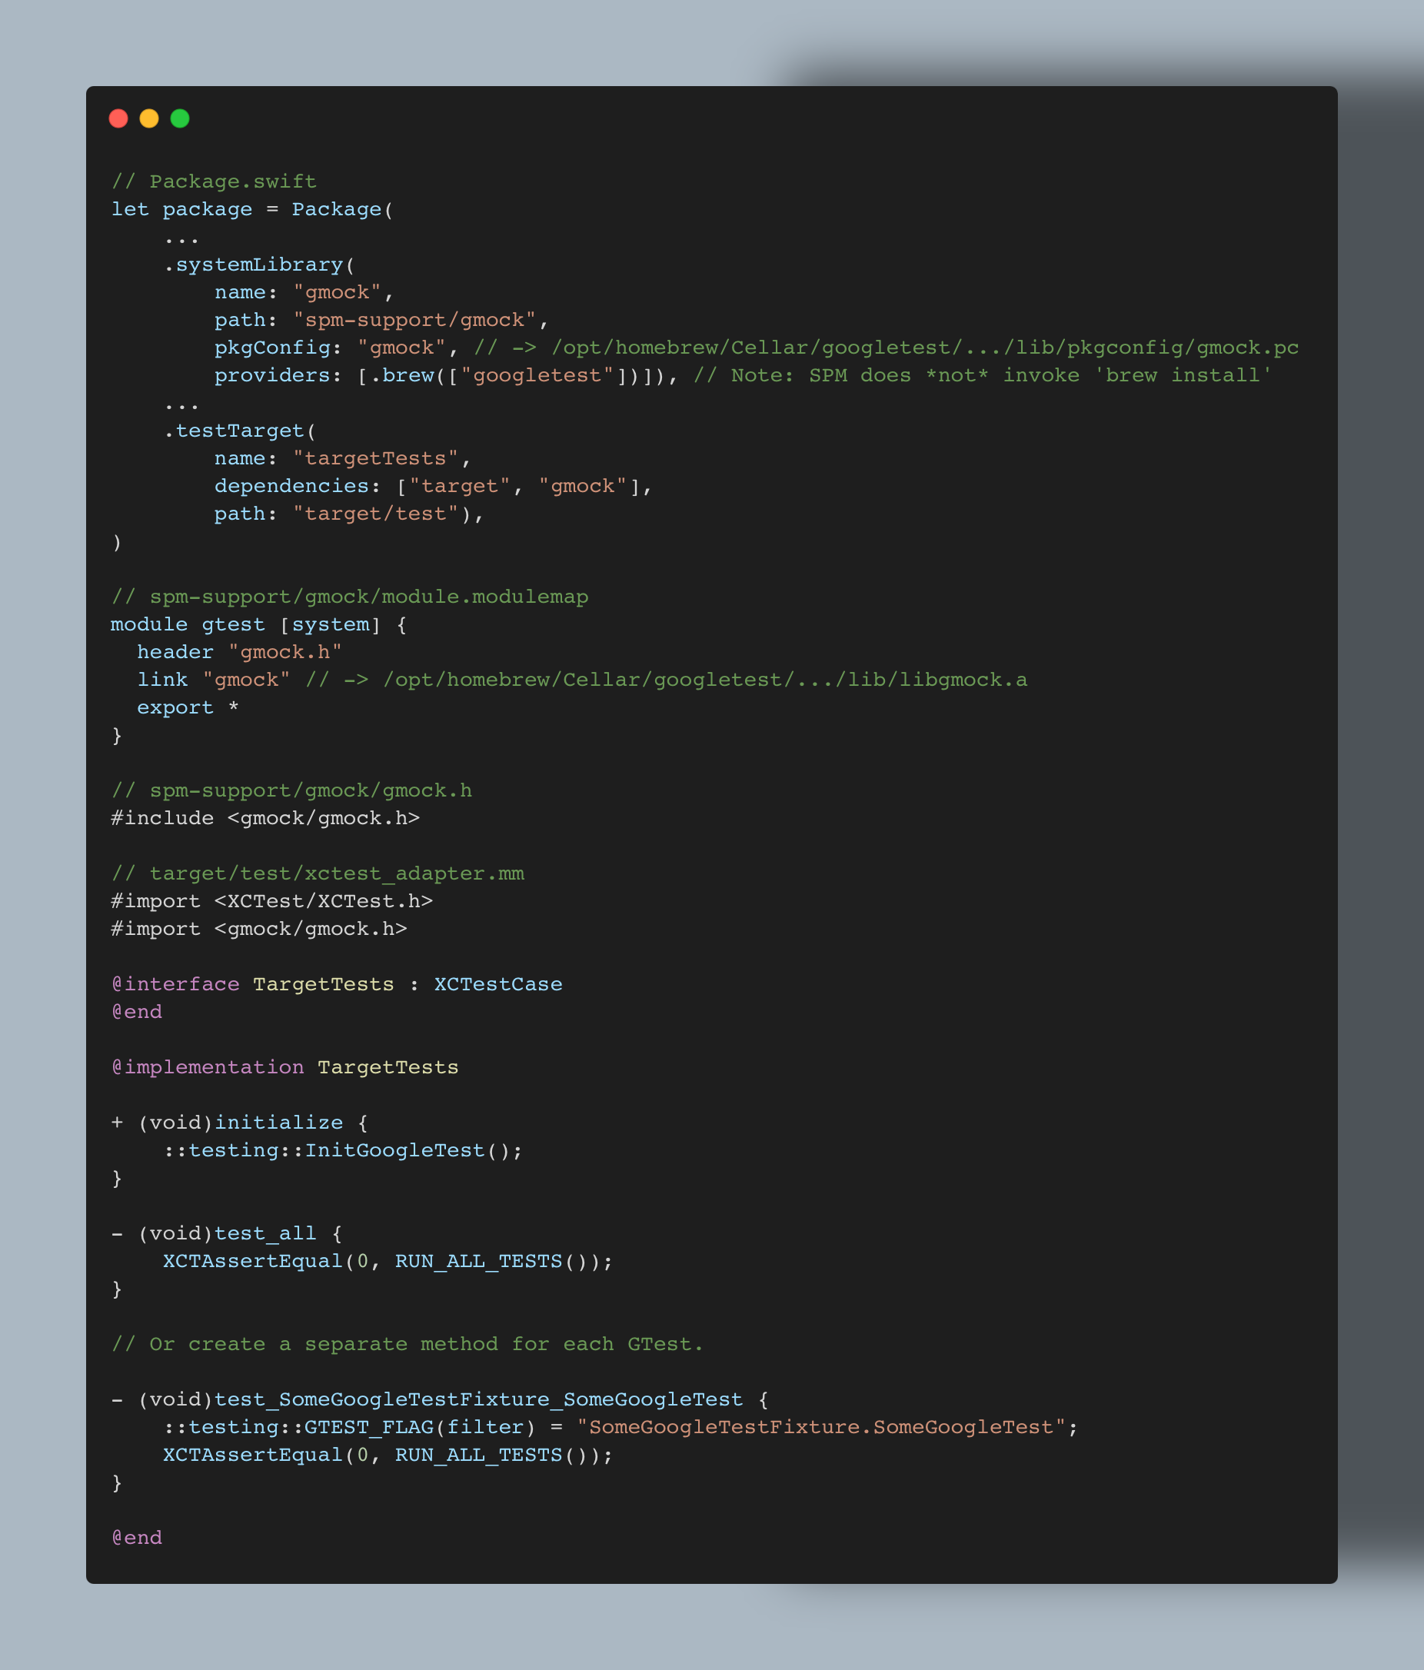This screenshot has height=1670, width=1424.
Task: Click the 'header "gmock.h"' line
Action: coord(239,652)
